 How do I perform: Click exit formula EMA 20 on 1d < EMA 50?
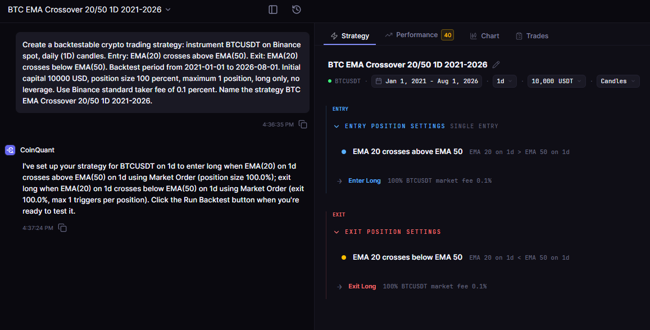click(x=520, y=258)
